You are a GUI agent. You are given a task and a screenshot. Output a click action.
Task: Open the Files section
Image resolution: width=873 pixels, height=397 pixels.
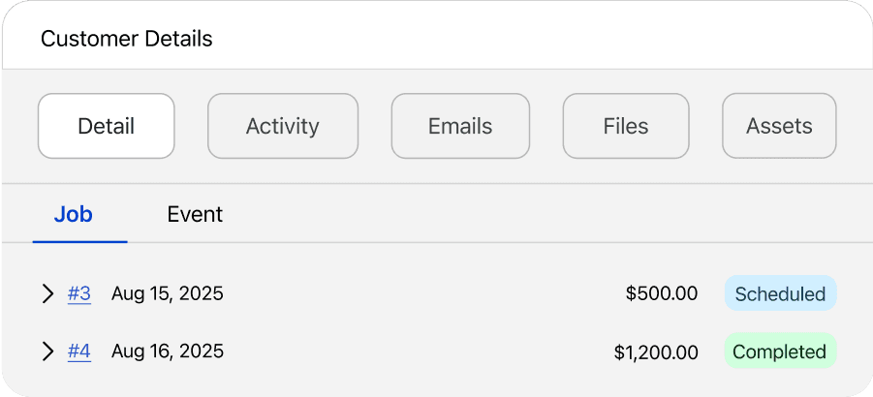coord(626,126)
